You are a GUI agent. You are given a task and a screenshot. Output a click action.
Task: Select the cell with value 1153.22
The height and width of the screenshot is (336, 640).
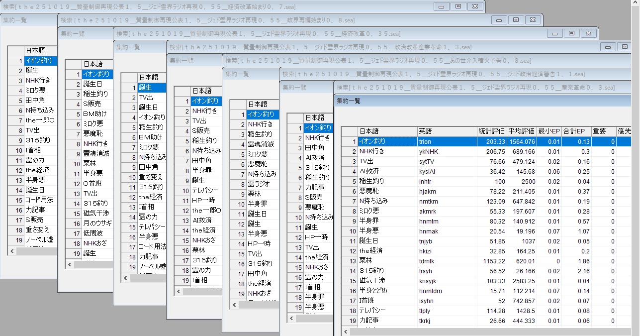491,261
